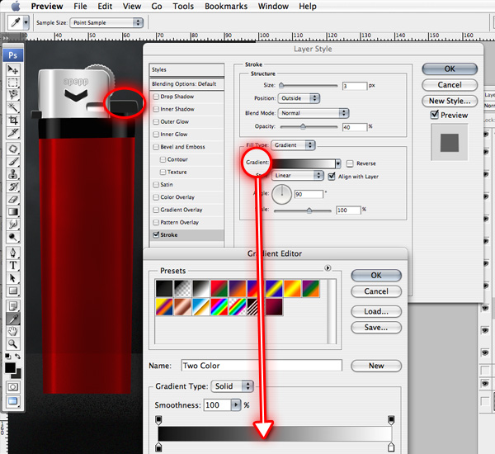
Task: Enable the Drop Shadow checkbox
Action: pos(154,97)
